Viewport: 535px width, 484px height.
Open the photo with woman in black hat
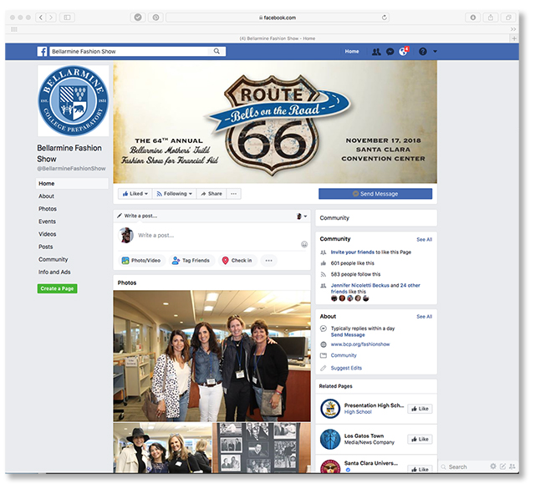point(163,448)
